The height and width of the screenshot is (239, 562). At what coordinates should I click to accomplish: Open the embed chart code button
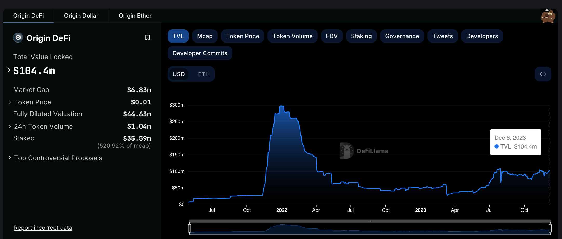point(543,74)
